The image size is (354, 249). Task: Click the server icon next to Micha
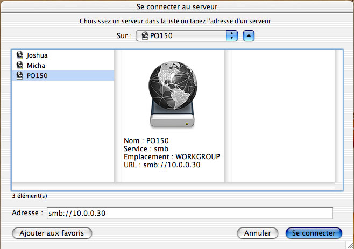[x=20, y=65]
